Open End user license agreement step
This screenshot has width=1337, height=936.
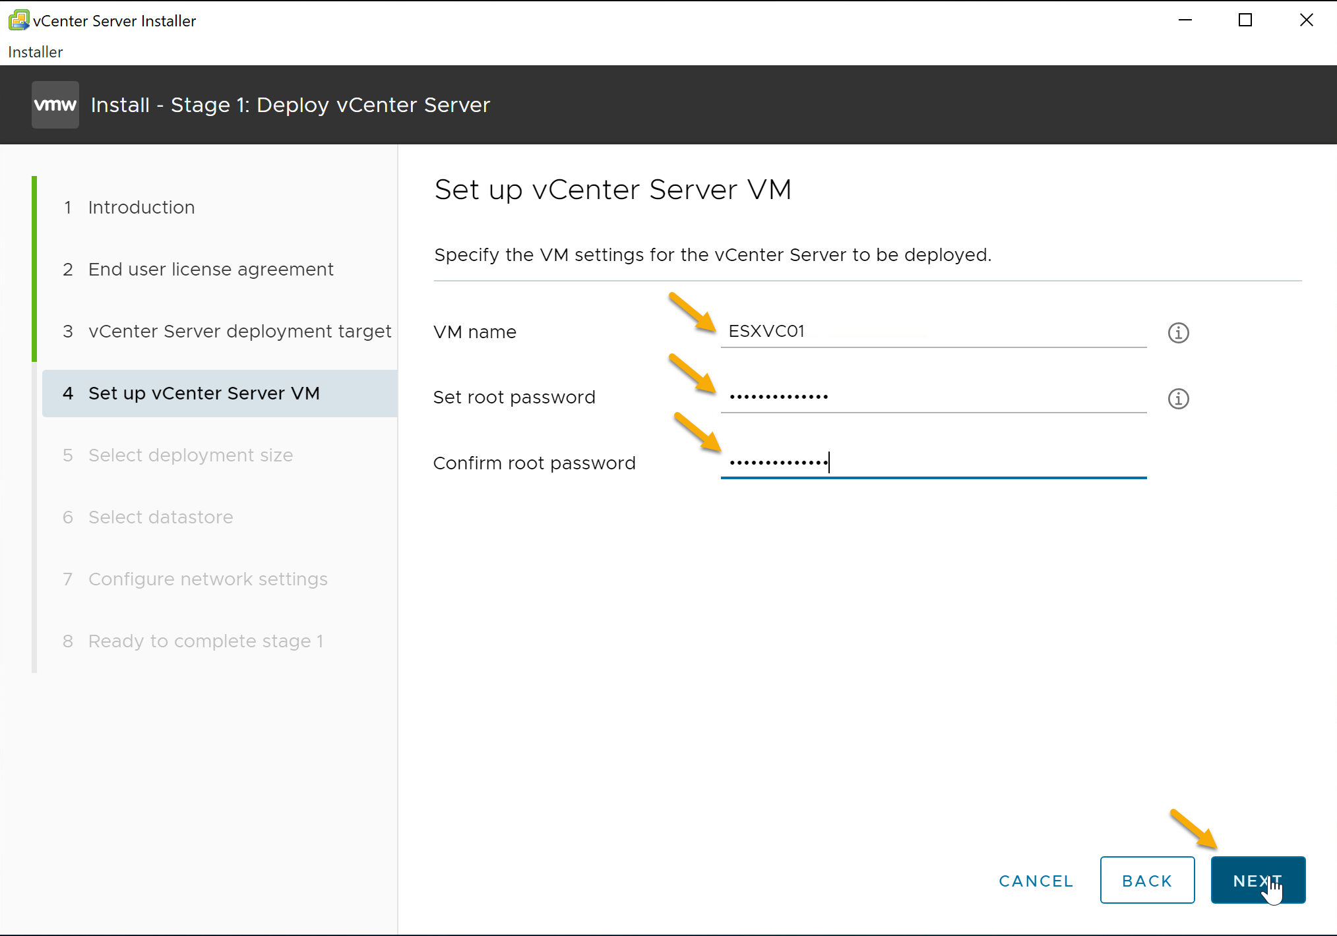210,270
